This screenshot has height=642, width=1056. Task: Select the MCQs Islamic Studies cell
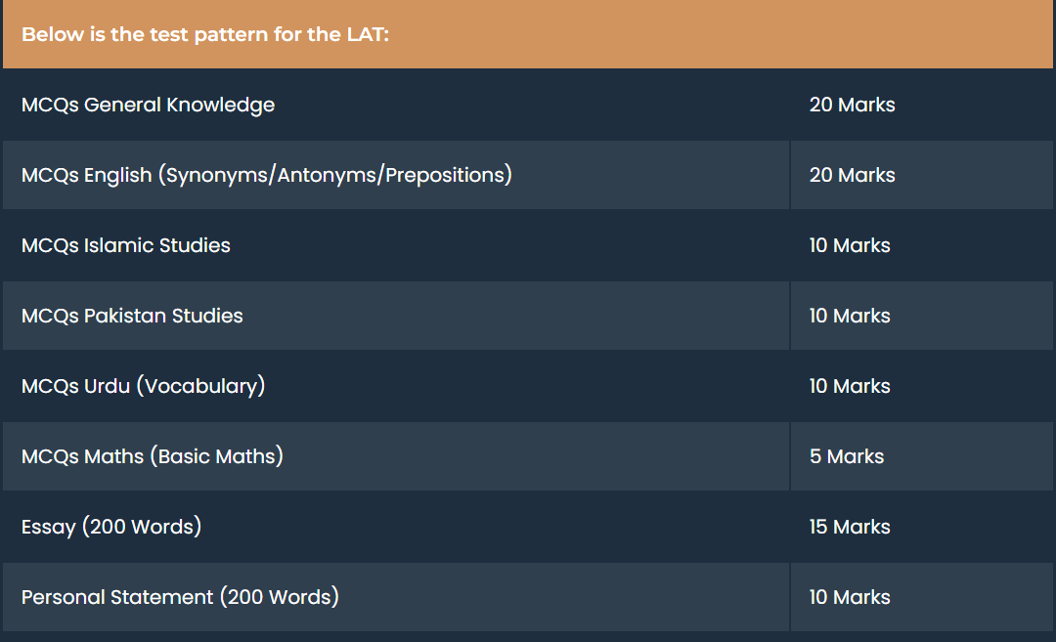point(126,245)
